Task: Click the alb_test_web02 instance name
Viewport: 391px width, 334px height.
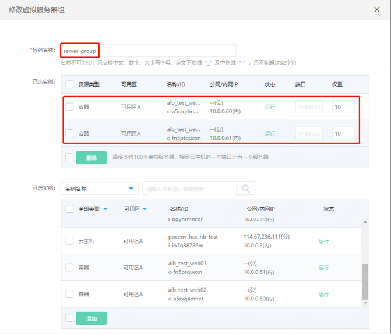Action: click(x=187, y=290)
